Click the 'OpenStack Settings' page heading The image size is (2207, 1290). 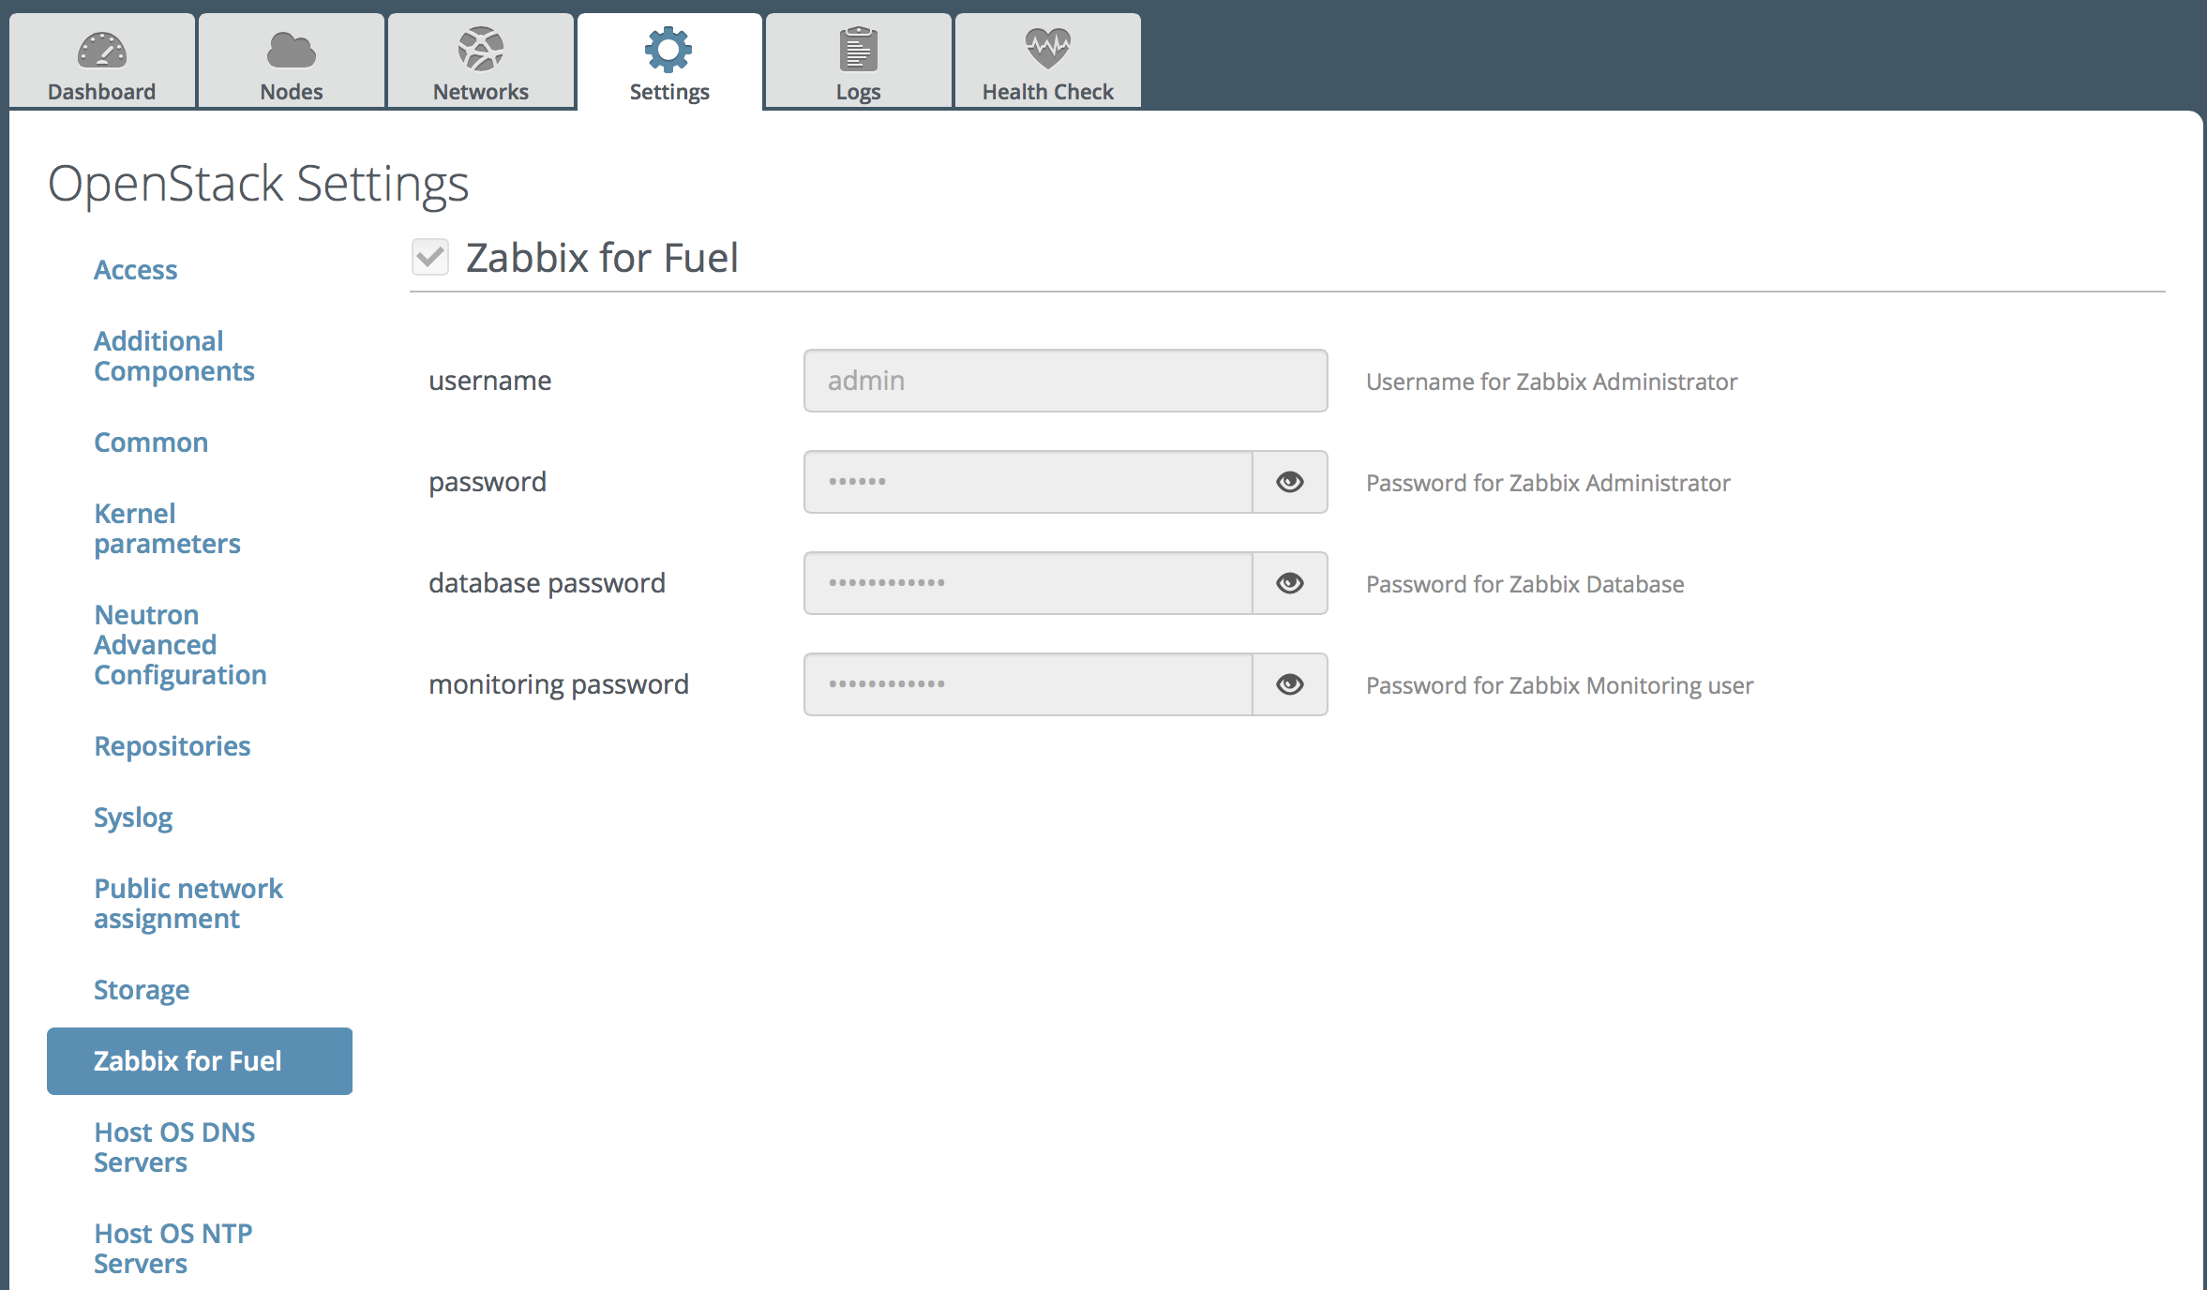pos(259,184)
